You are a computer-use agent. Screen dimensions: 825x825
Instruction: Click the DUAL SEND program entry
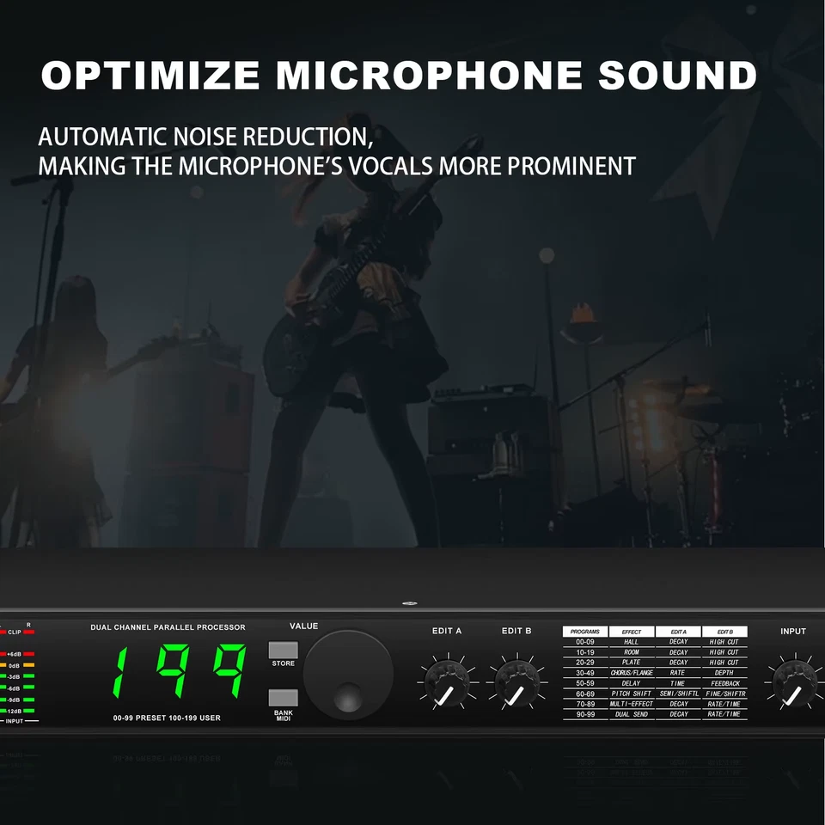pos(632,714)
